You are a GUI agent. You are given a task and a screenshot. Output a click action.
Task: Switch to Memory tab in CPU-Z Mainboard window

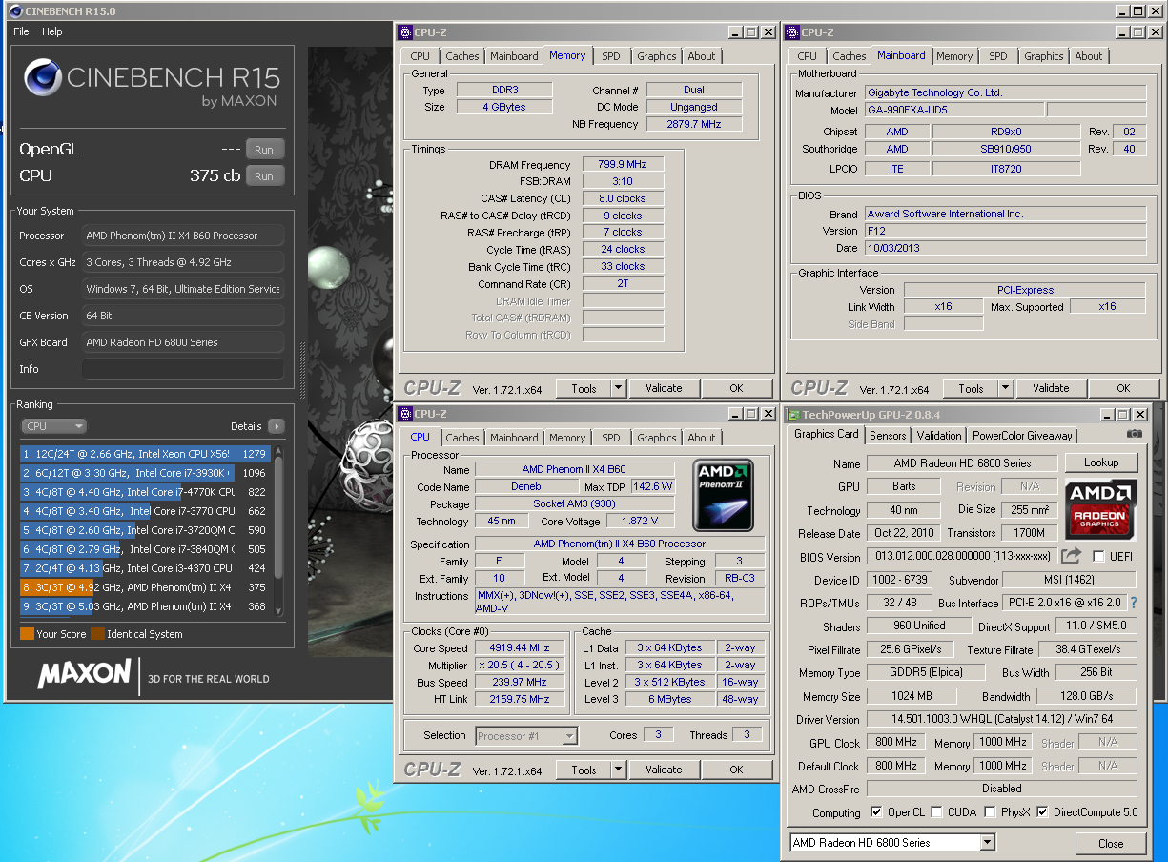tap(954, 56)
